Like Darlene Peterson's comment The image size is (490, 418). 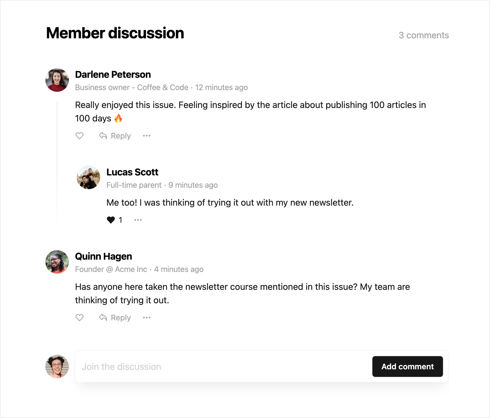pyautogui.click(x=80, y=136)
